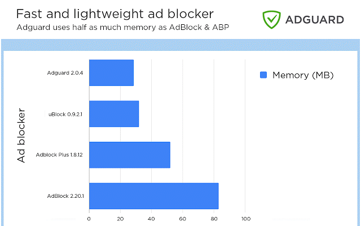This screenshot has width=361, height=226.
Task: Click the 80 tick on the horizontal axis
Action: 214,219
